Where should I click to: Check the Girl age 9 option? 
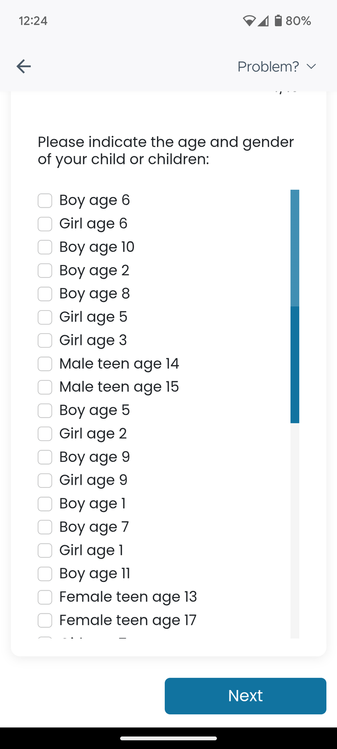tap(45, 480)
